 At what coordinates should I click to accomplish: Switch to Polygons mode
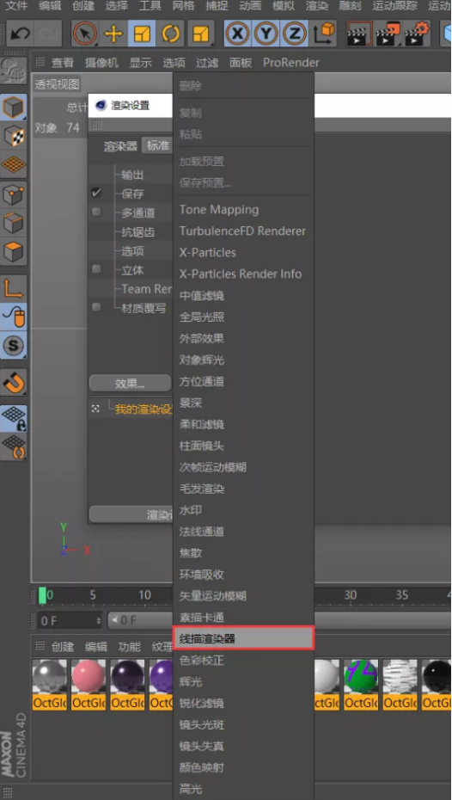[14, 251]
